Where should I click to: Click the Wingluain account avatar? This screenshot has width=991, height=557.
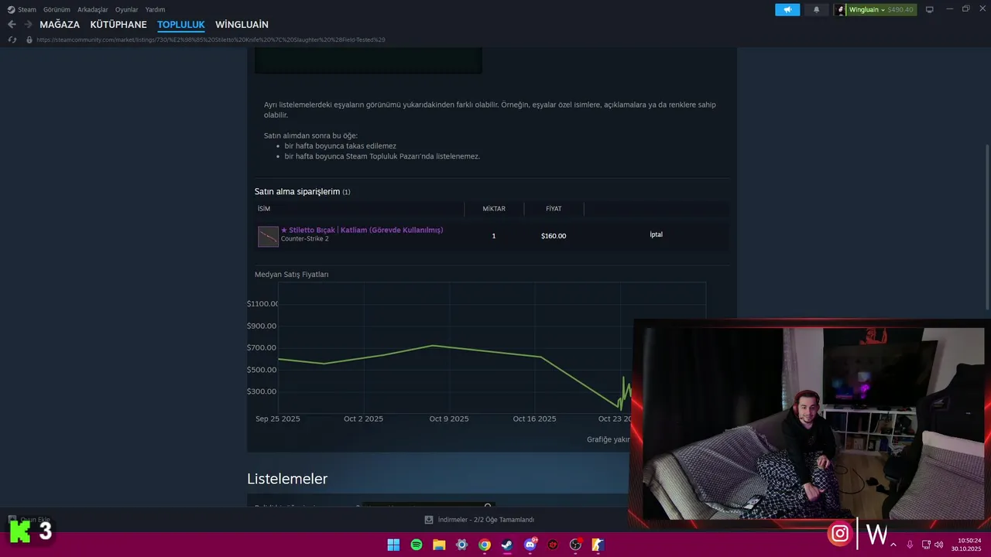(x=841, y=9)
